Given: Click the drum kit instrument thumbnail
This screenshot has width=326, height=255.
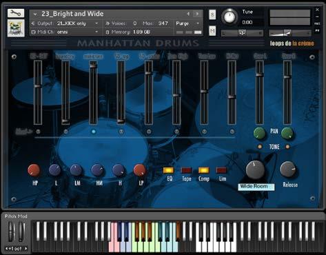Looking at the screenshot, I should pos(16,28).
